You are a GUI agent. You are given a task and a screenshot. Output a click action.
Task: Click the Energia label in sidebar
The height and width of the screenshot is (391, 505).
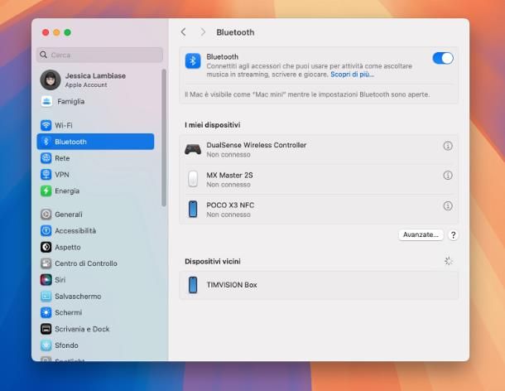tap(67, 191)
